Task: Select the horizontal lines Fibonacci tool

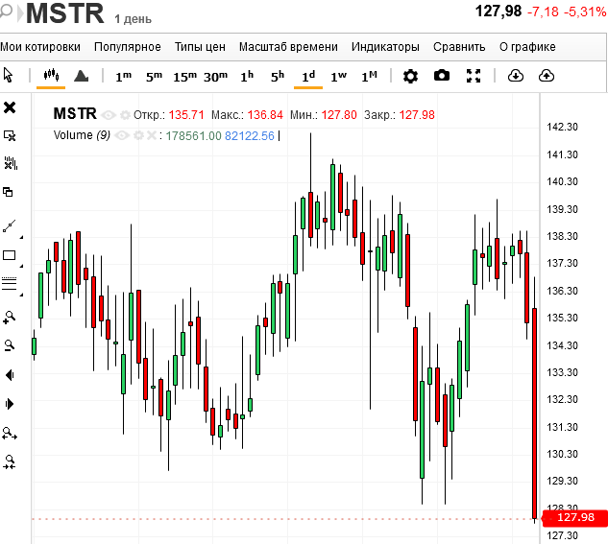Action: coord(10,283)
